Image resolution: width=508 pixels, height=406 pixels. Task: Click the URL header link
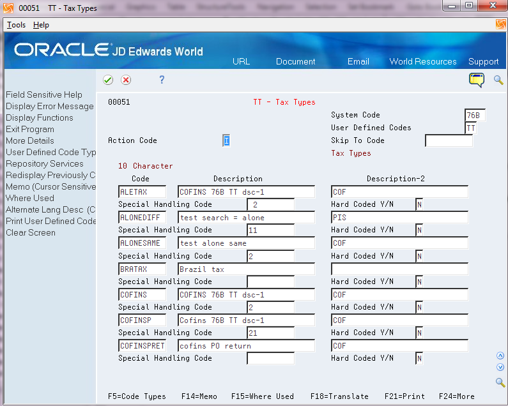pyautogui.click(x=241, y=61)
